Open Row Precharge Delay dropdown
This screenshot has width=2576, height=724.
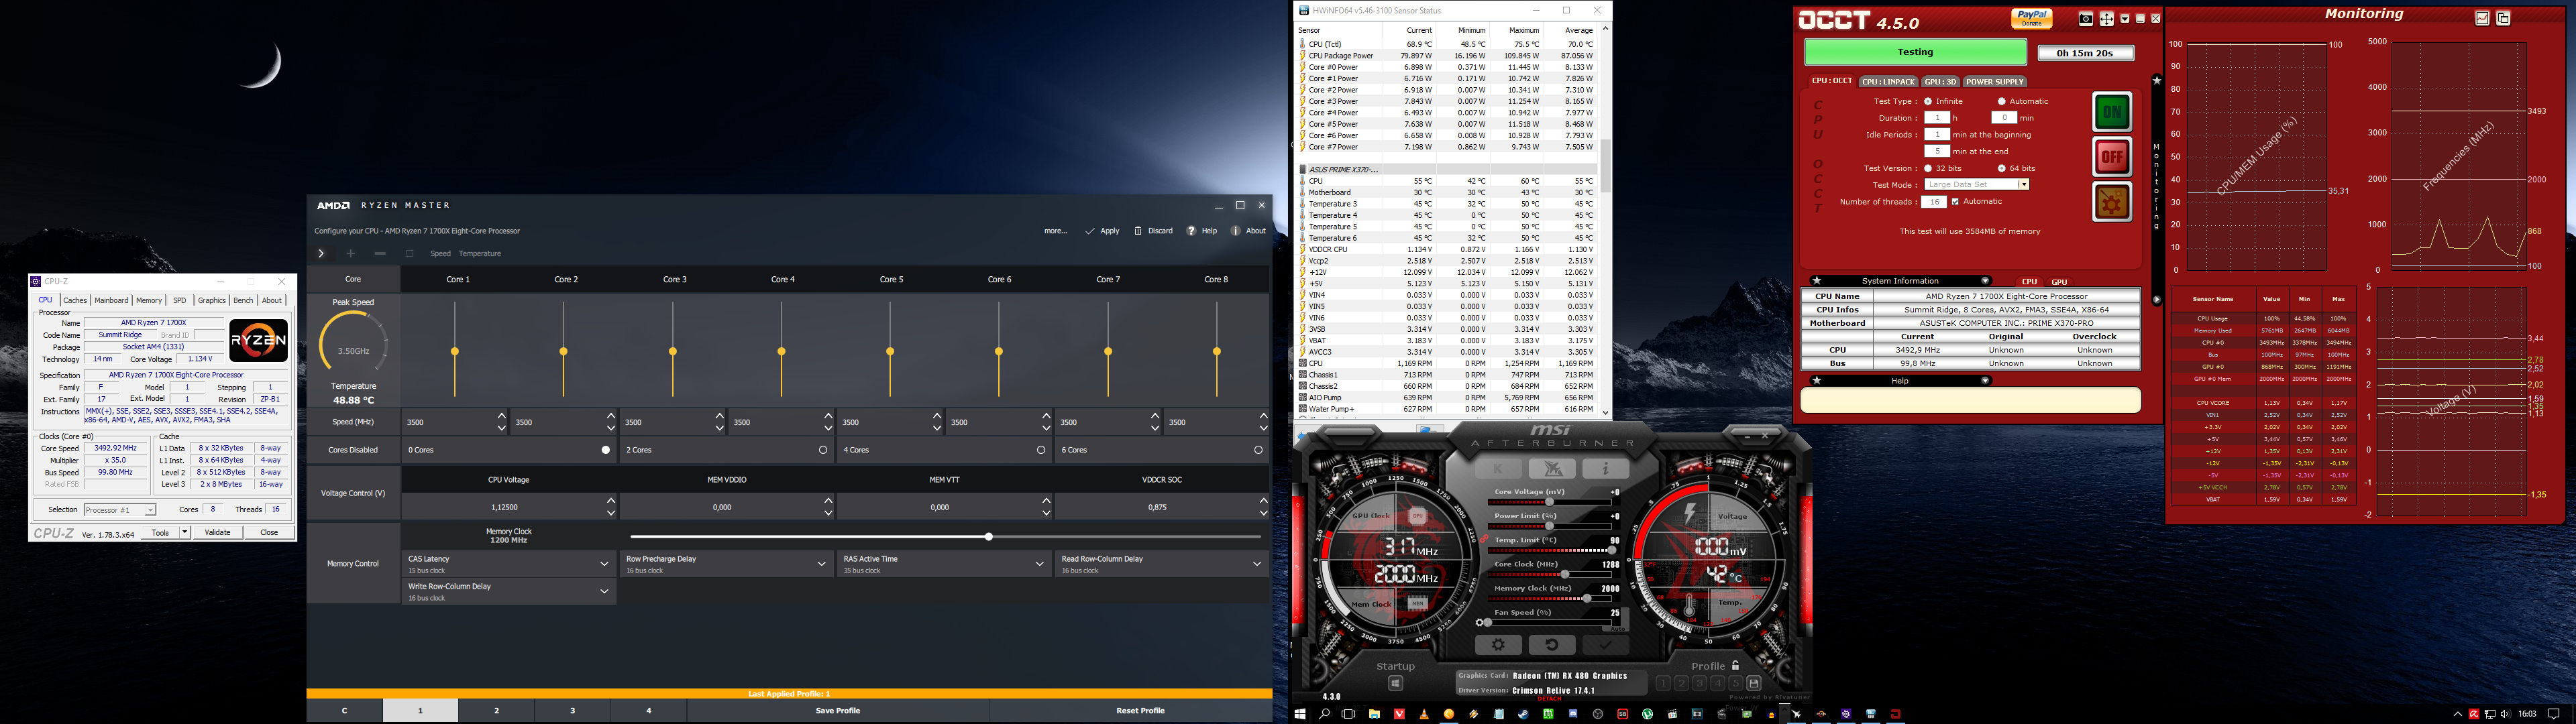click(x=727, y=564)
